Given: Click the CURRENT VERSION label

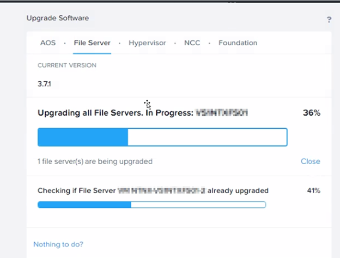Looking at the screenshot, I should 67,65.
